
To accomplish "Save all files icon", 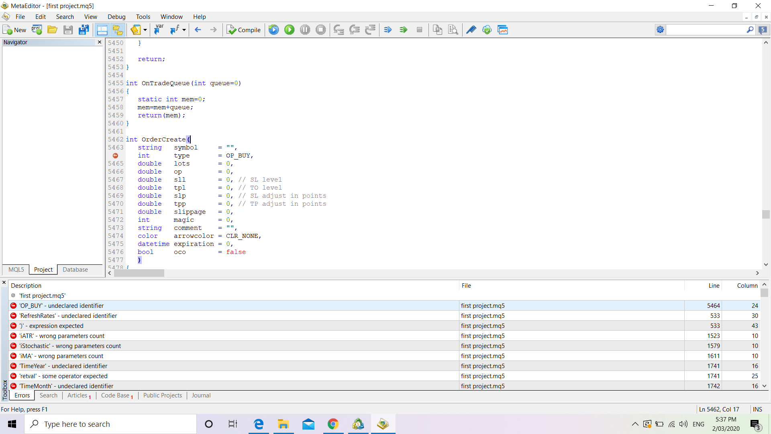I will pos(84,30).
